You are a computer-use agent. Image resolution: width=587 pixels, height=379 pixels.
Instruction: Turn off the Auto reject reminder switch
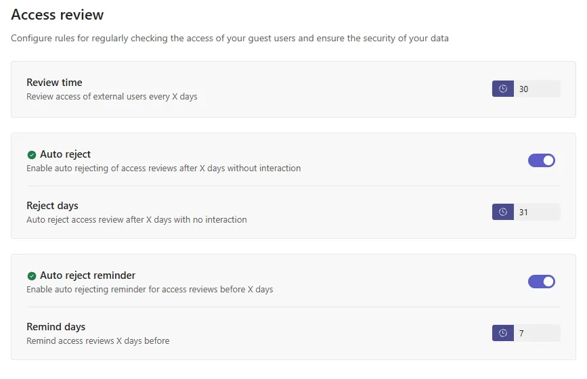click(x=542, y=282)
